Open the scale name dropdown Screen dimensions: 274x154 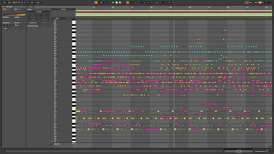pyautogui.click(x=20, y=28)
